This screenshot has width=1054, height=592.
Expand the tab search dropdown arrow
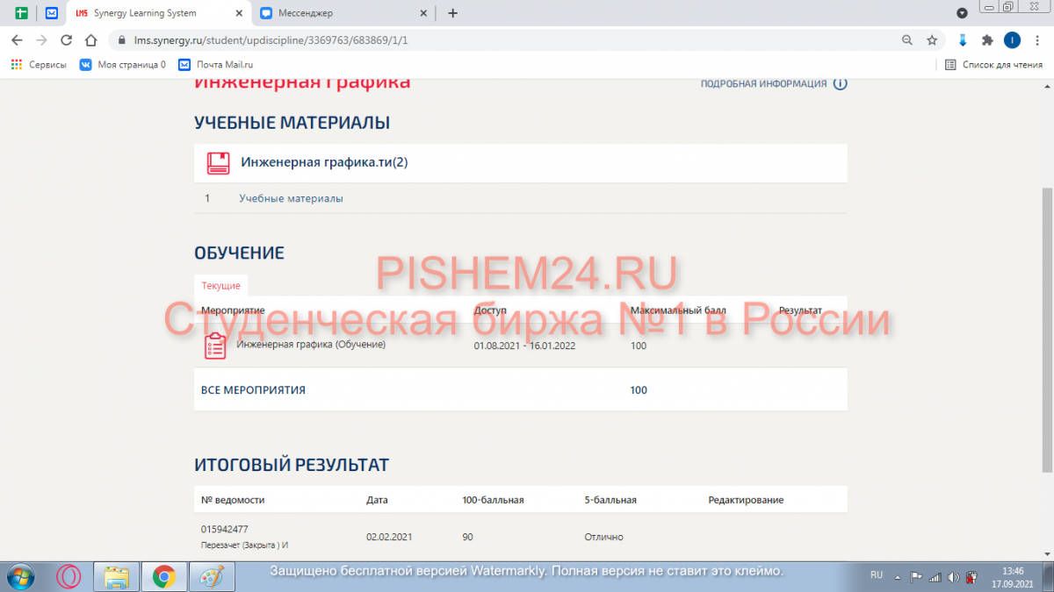(x=963, y=13)
